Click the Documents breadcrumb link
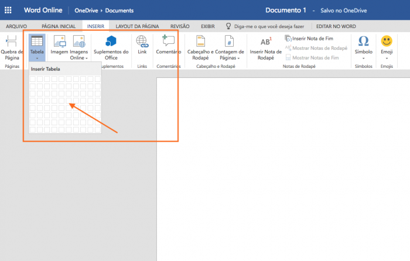The height and width of the screenshot is (261, 410). (x=116, y=11)
